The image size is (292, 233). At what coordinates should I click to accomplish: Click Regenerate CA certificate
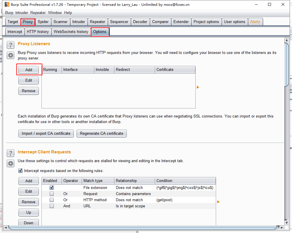coord(102,133)
